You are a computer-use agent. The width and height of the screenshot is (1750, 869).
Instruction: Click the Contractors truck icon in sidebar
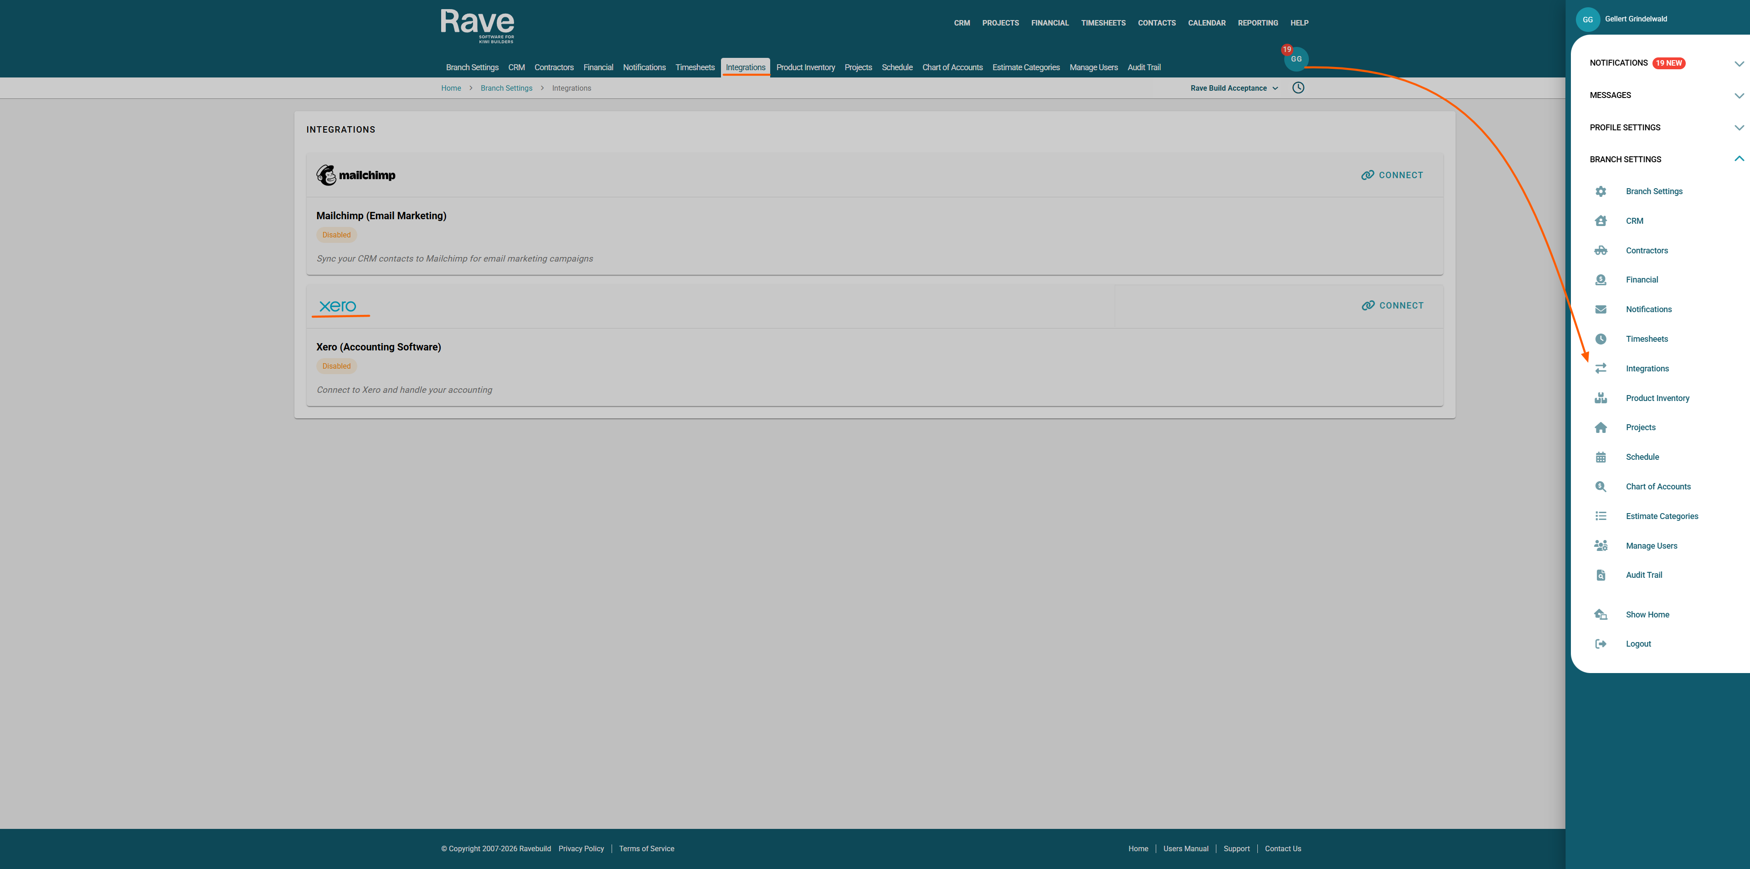coord(1601,251)
